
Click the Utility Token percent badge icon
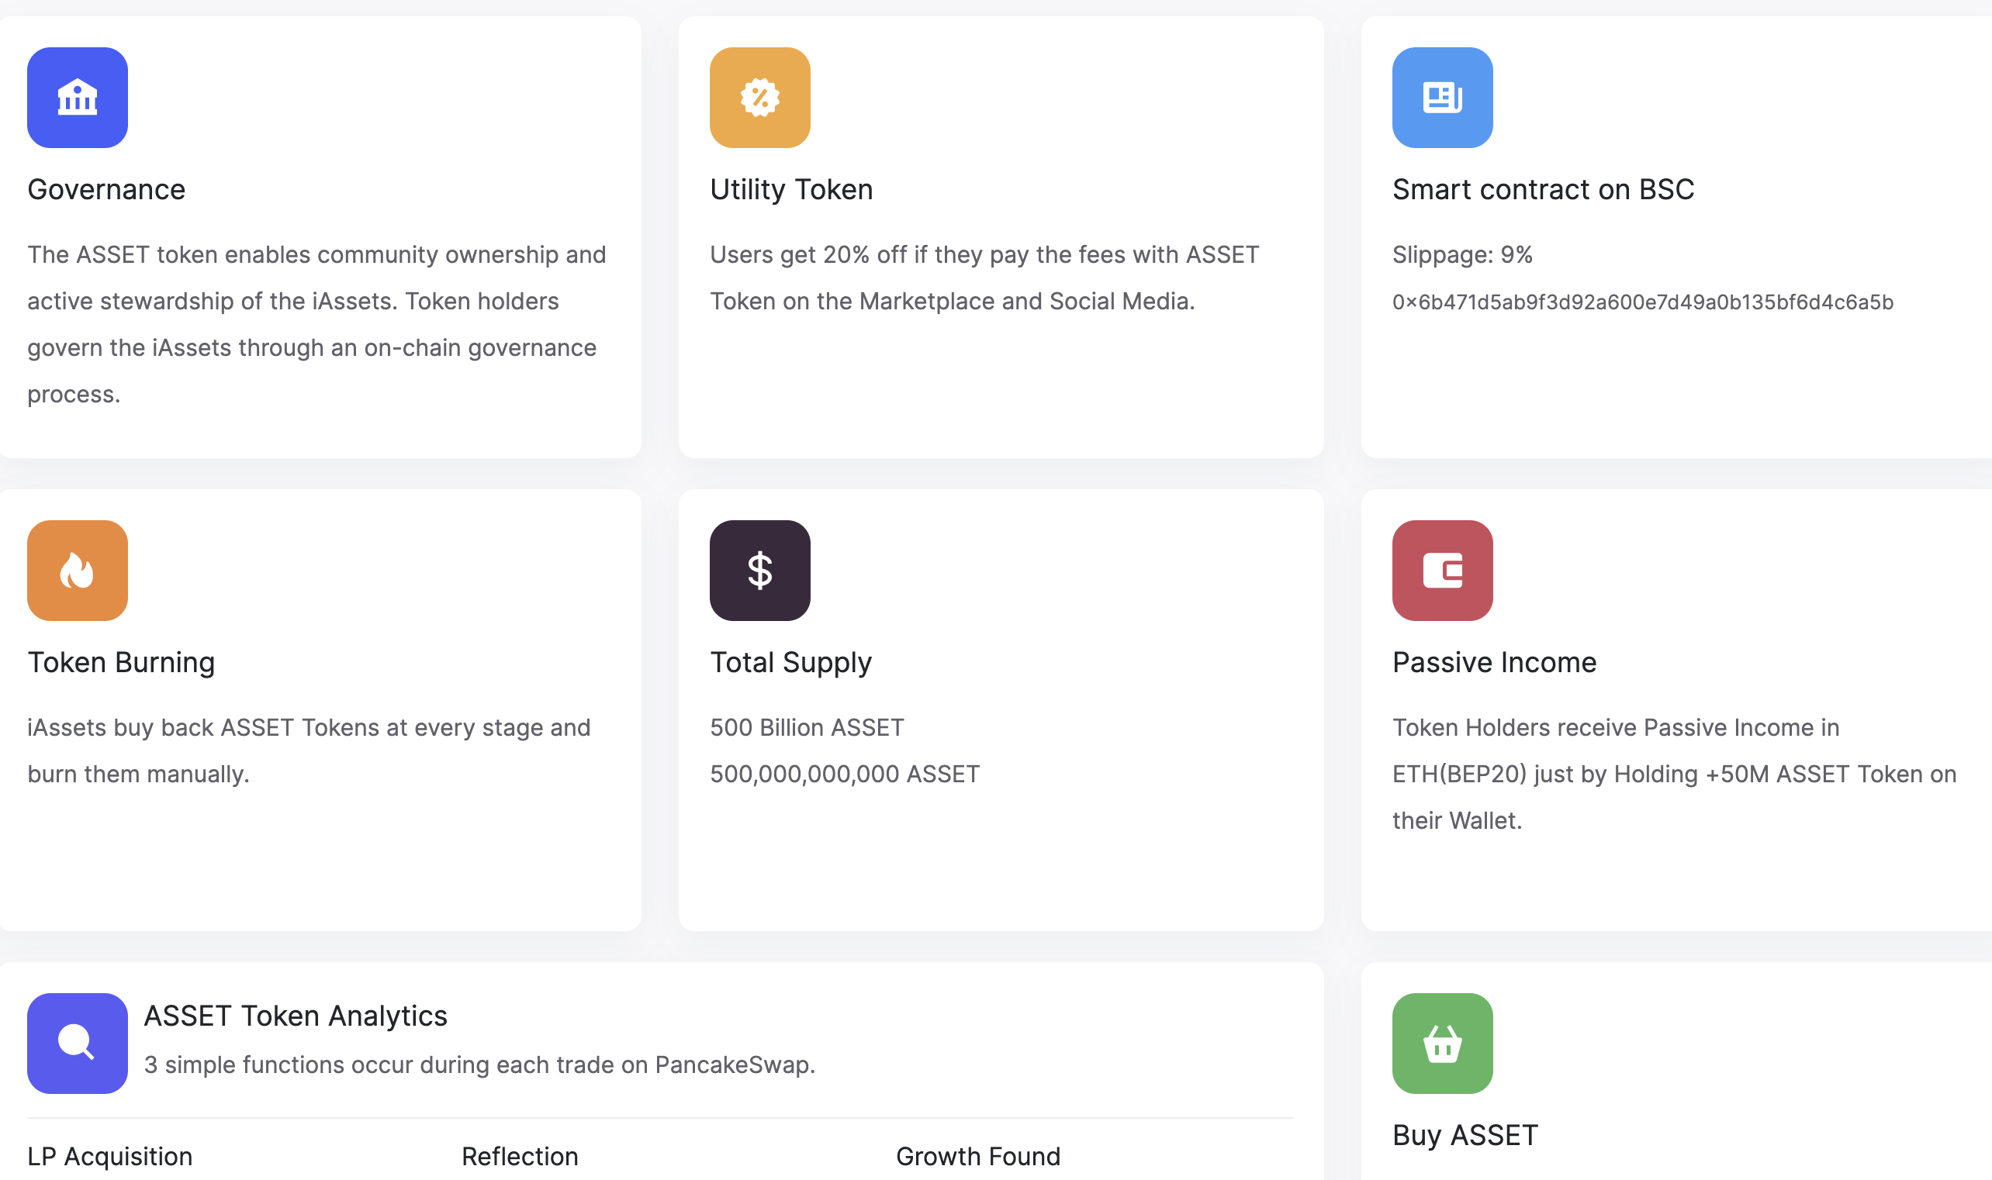tap(759, 98)
